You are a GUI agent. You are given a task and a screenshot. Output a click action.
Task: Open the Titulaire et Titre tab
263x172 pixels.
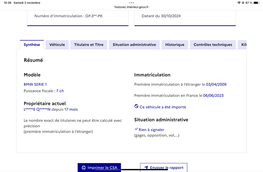[x=89, y=45]
